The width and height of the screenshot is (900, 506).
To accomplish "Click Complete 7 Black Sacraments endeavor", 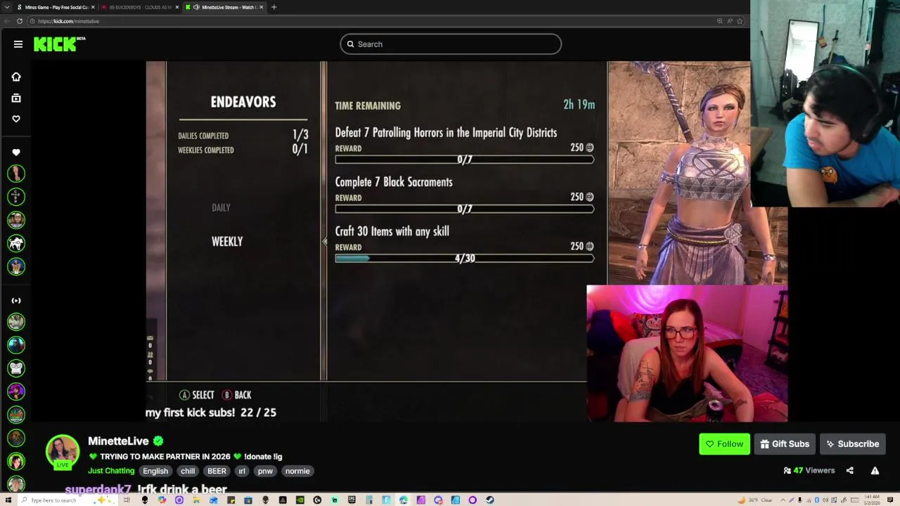I will (x=394, y=182).
